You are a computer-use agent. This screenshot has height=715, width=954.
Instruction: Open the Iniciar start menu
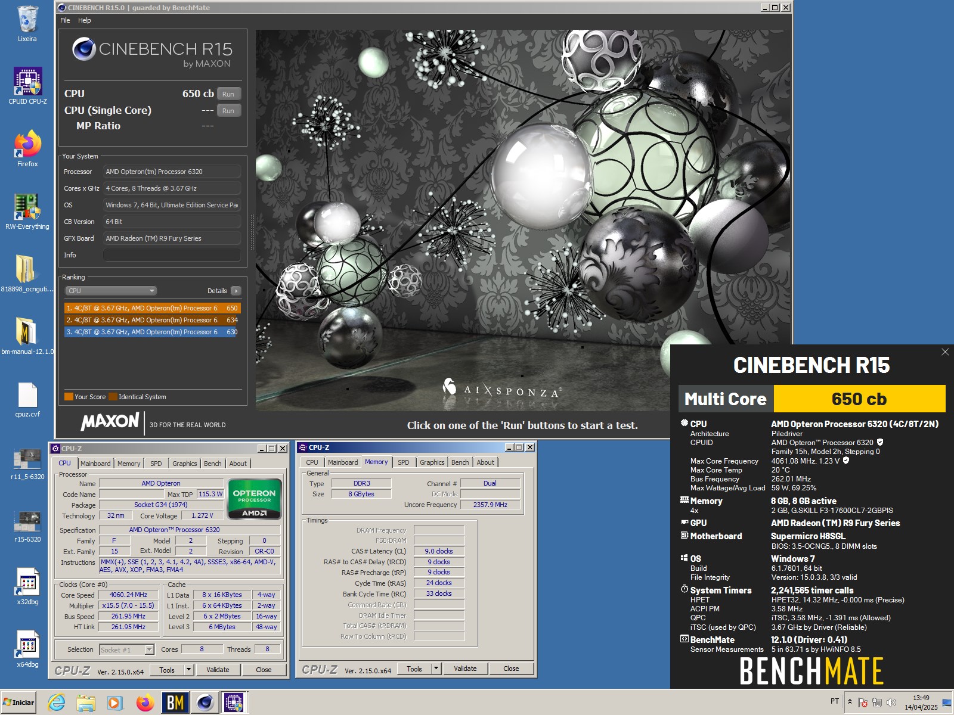click(x=18, y=702)
